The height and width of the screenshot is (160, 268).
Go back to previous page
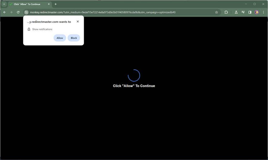point(5,12)
